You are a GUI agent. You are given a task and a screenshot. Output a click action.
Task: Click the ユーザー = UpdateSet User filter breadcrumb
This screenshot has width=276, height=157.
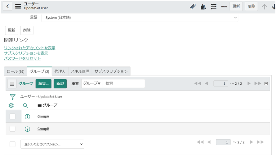(x=41, y=97)
